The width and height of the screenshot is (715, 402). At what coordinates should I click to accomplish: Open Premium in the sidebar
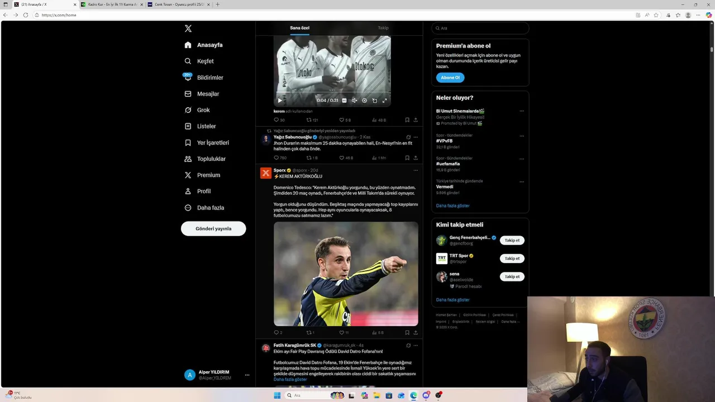tap(202, 175)
